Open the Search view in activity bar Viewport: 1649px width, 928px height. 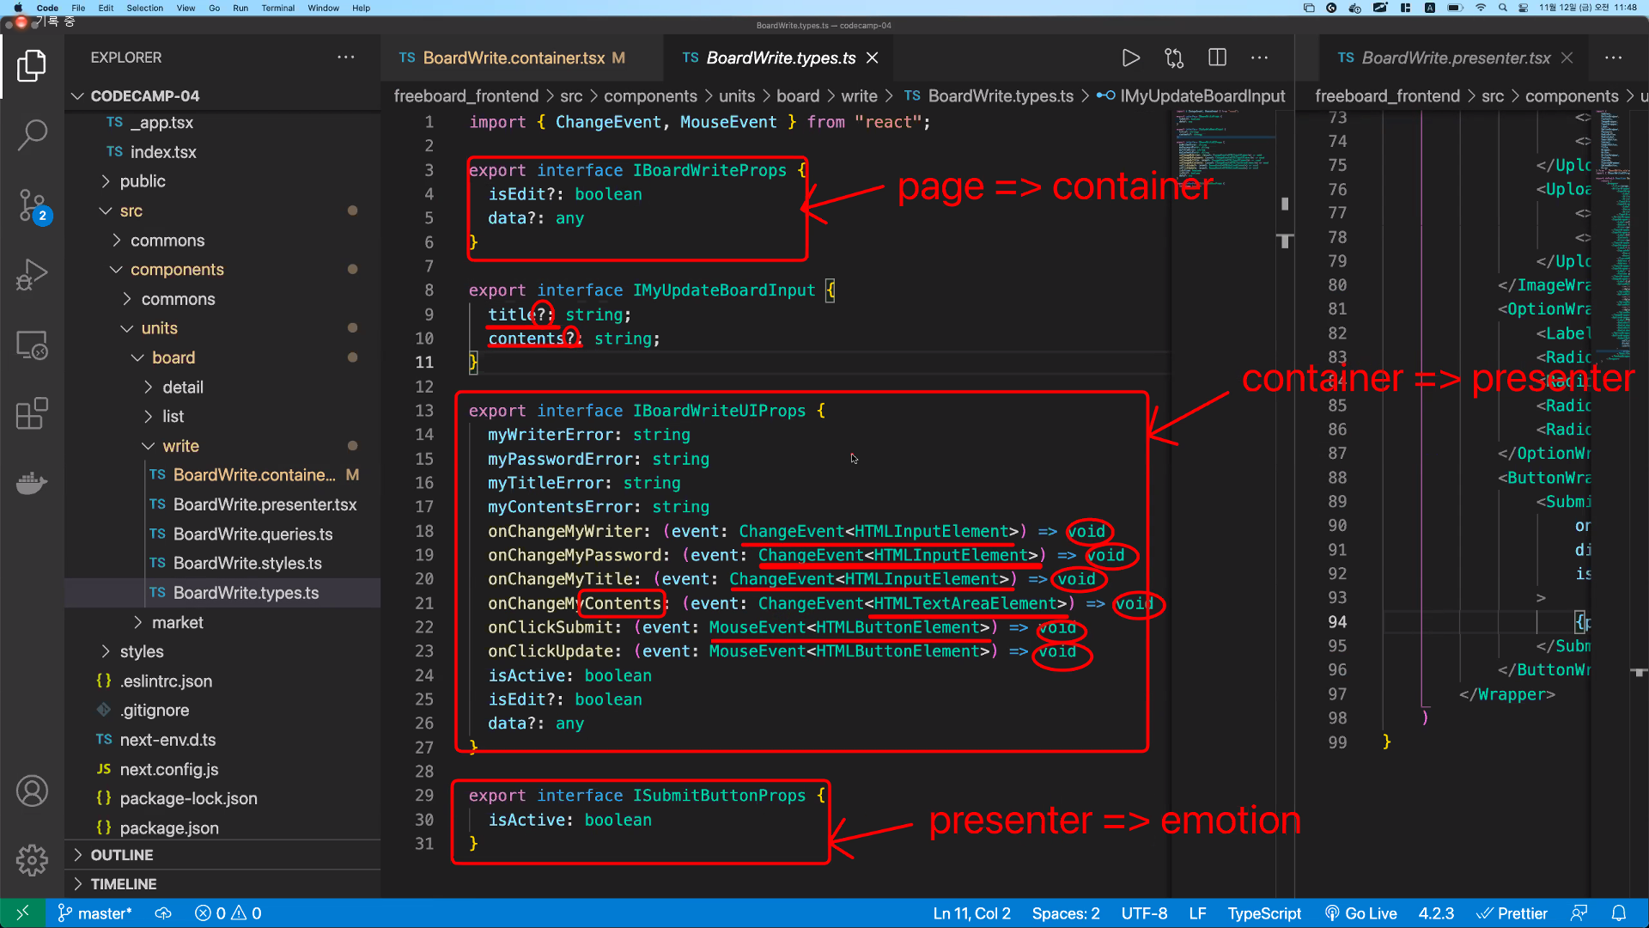tap(32, 134)
